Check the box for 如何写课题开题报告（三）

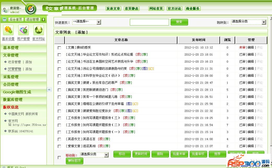click(59, 118)
